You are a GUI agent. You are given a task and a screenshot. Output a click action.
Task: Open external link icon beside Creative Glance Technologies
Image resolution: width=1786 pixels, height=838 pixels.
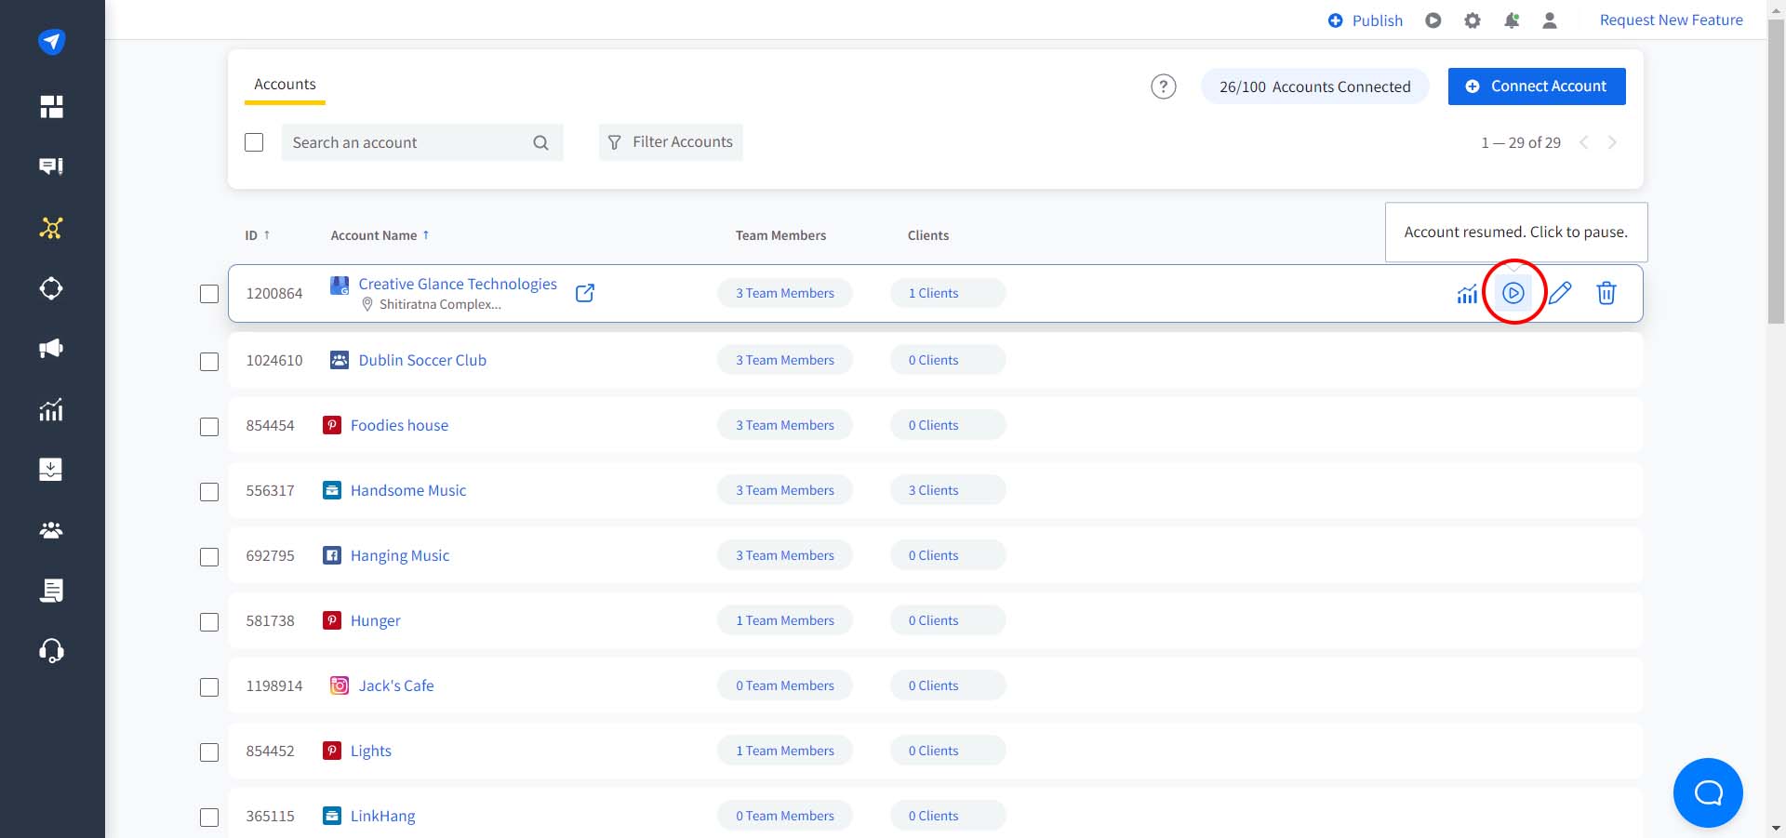tap(585, 293)
